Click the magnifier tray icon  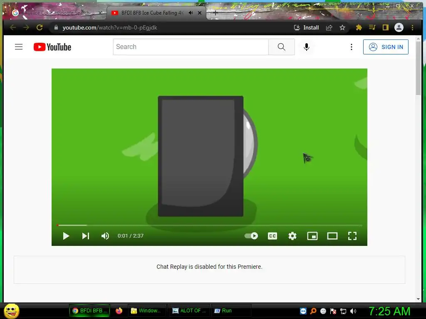pyautogui.click(x=313, y=311)
